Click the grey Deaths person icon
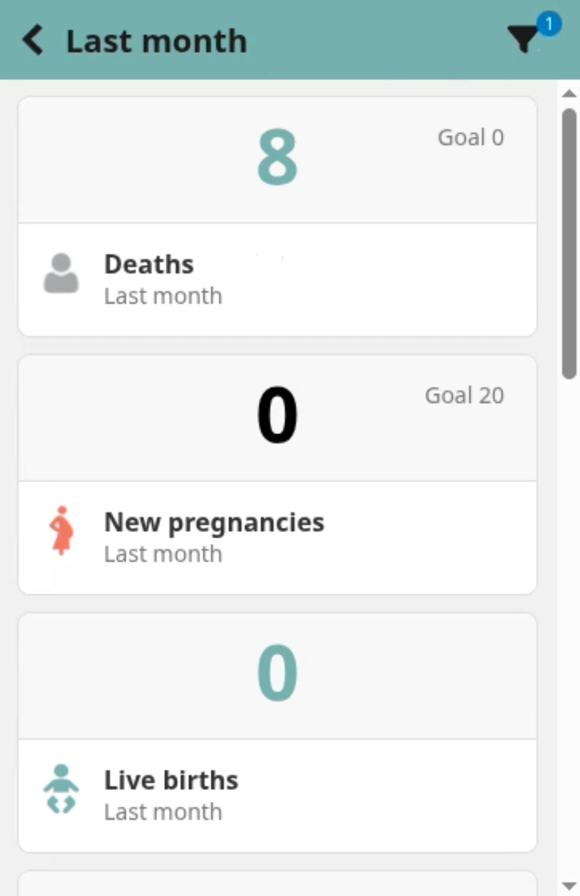 (x=61, y=273)
